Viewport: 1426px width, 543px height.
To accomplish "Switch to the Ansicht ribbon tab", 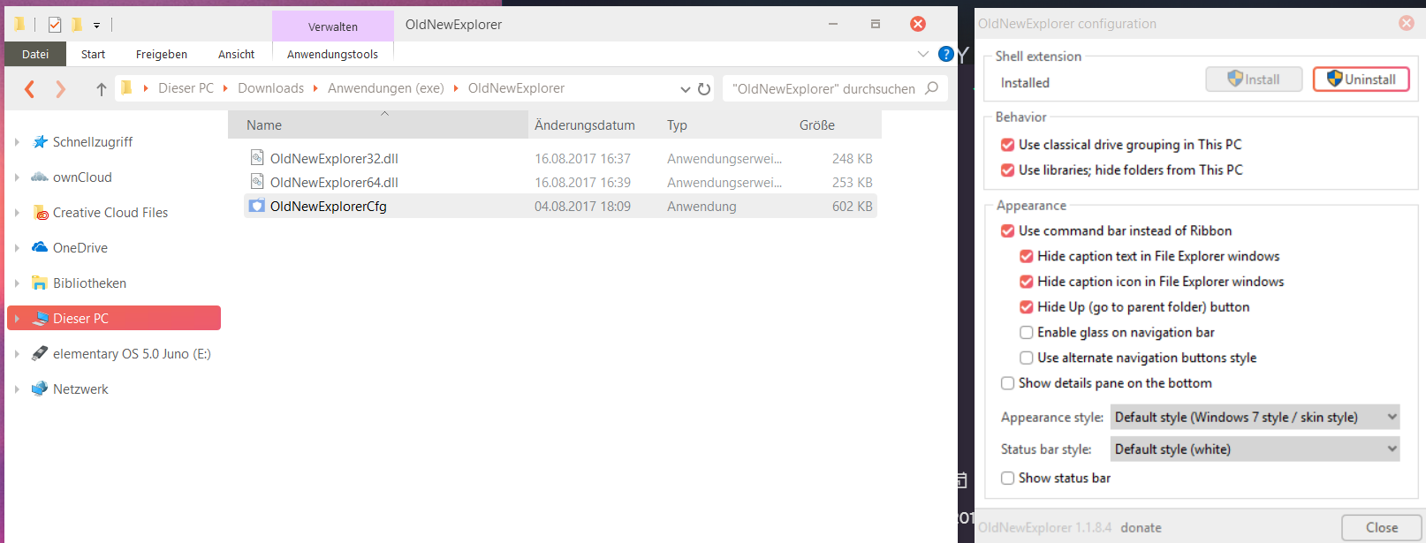I will 236,54.
